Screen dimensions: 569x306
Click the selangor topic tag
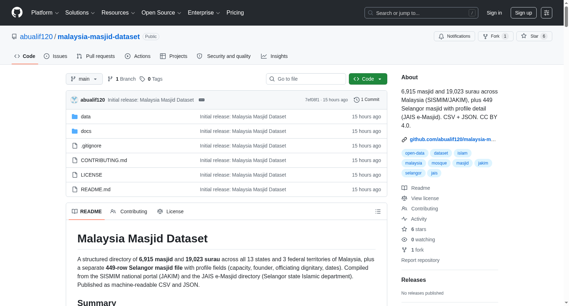(x=413, y=173)
